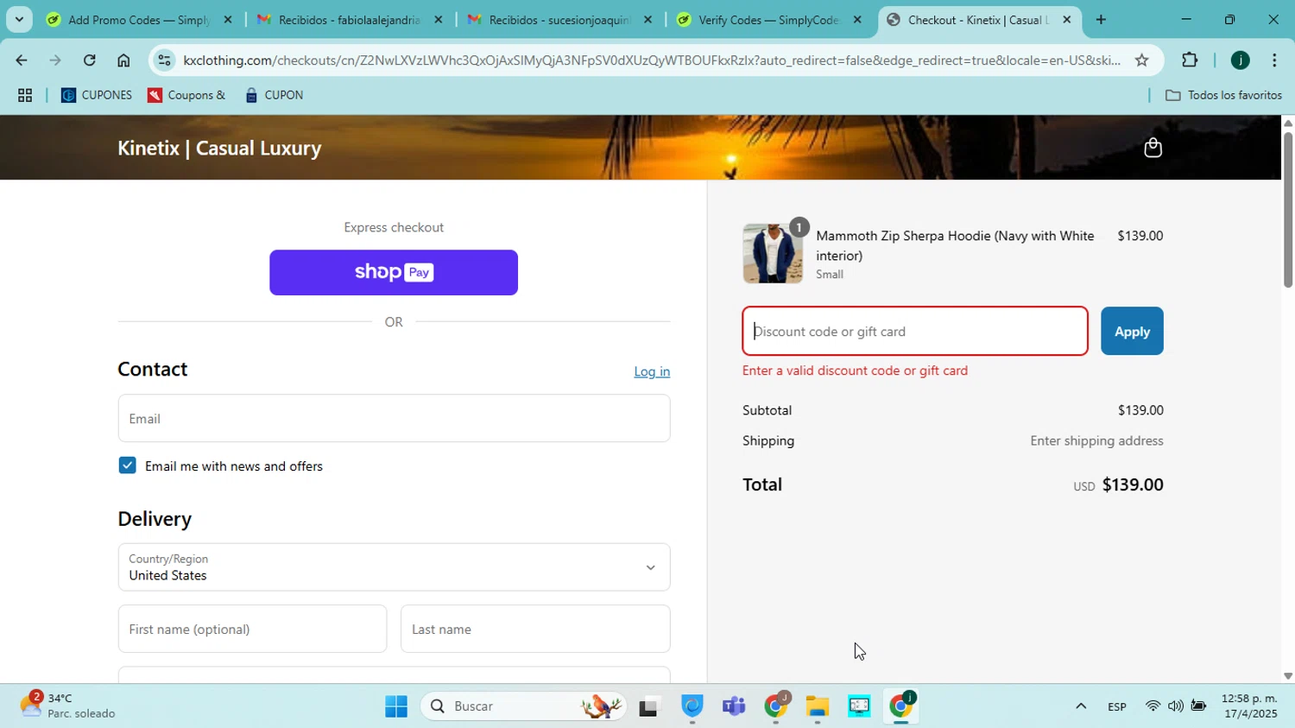The image size is (1295, 728).
Task: Focus the Last name field
Action: click(535, 629)
